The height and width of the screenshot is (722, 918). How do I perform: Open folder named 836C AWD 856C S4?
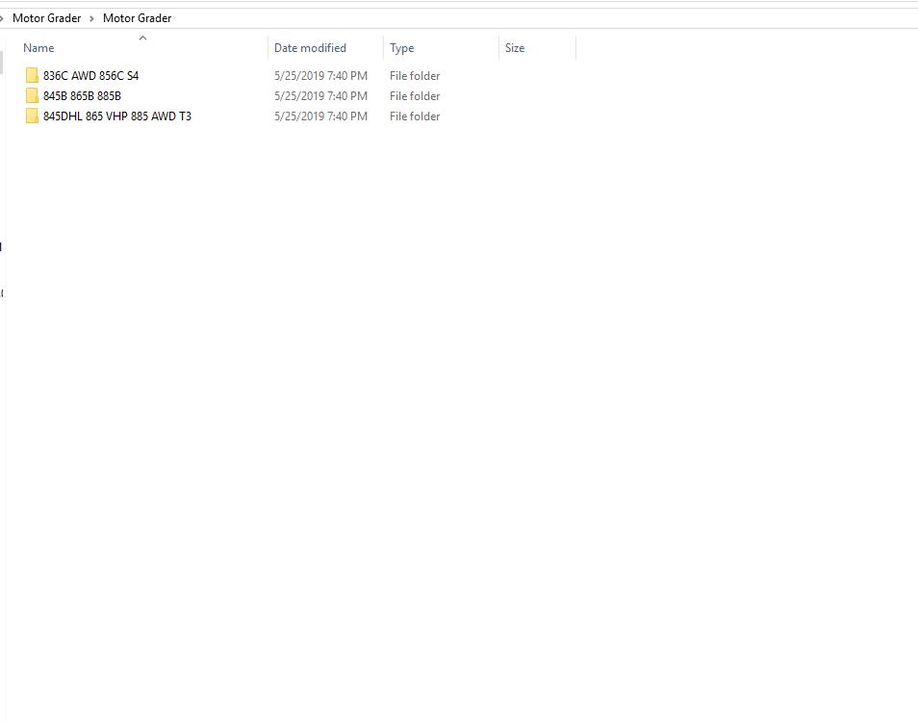point(90,75)
